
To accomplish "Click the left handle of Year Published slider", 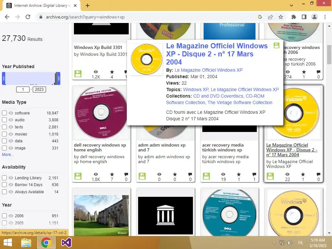I will pyautogui.click(x=4, y=78).
